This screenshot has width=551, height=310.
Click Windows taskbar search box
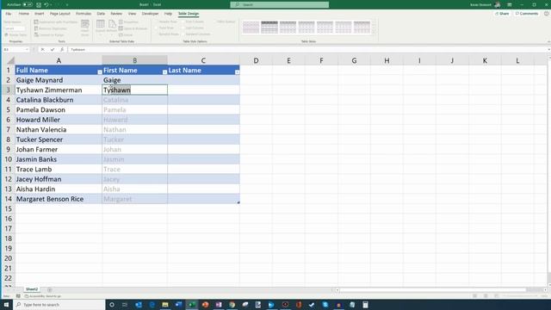[59, 304]
